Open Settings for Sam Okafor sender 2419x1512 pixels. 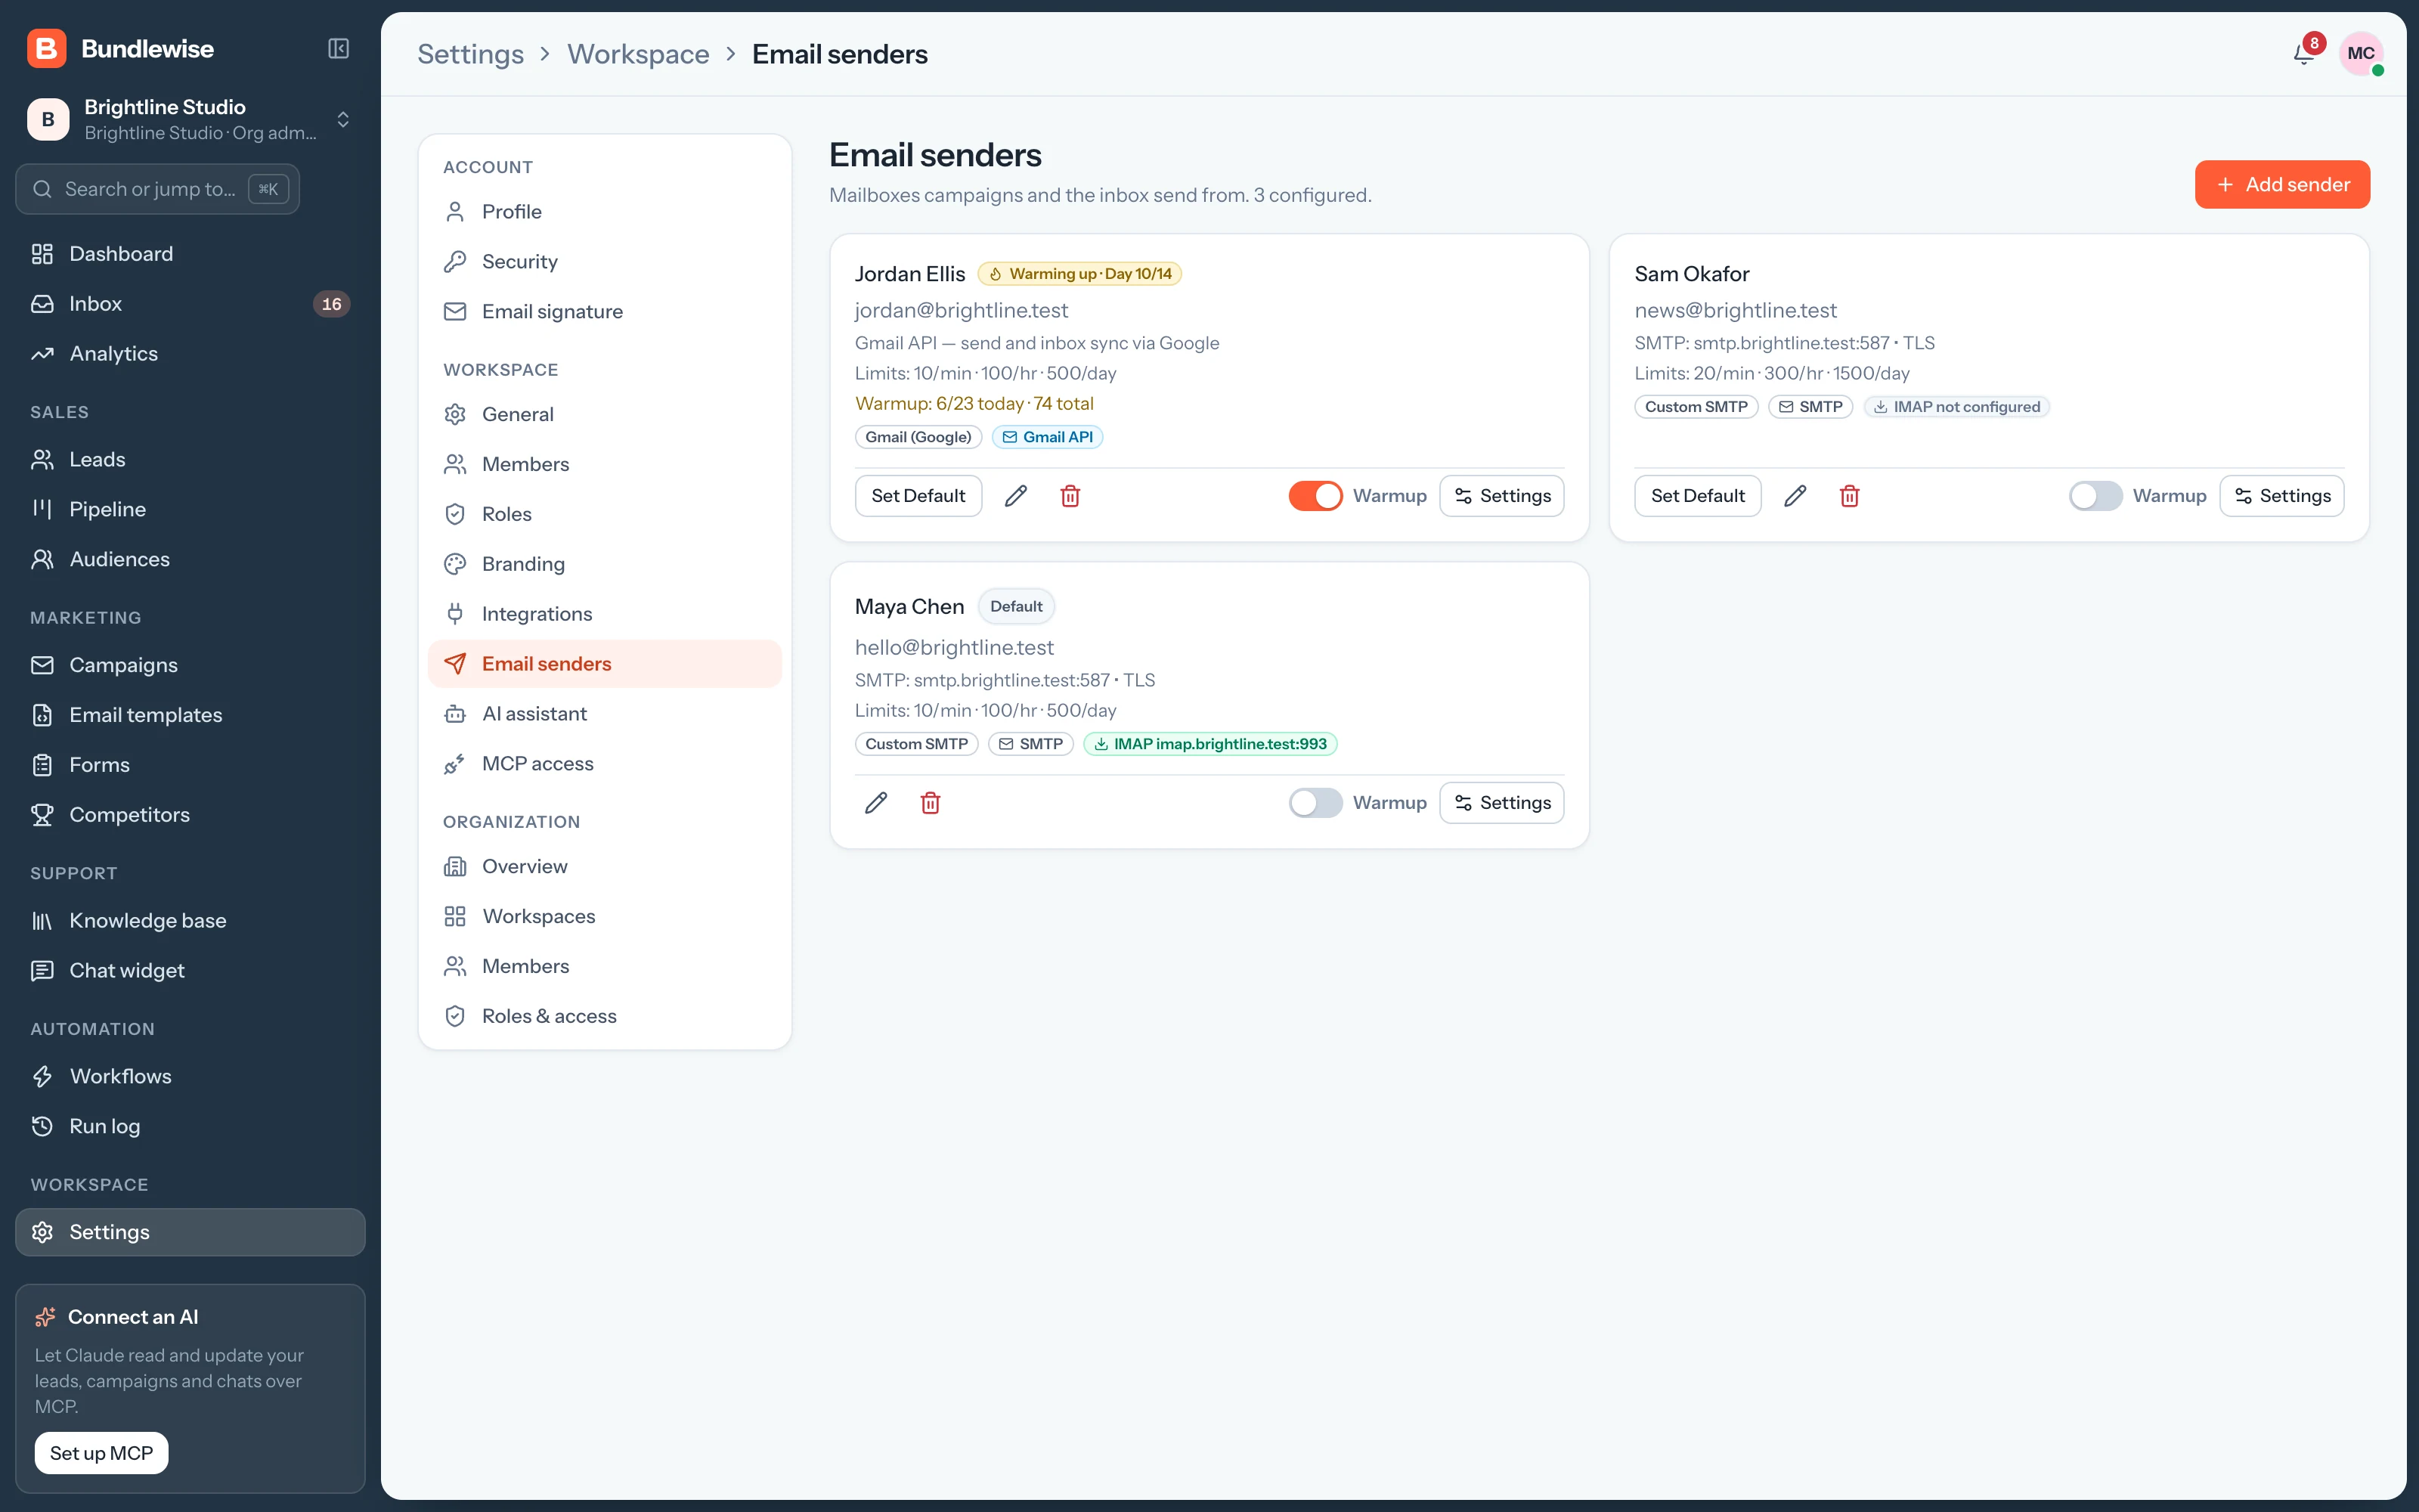coord(2281,496)
